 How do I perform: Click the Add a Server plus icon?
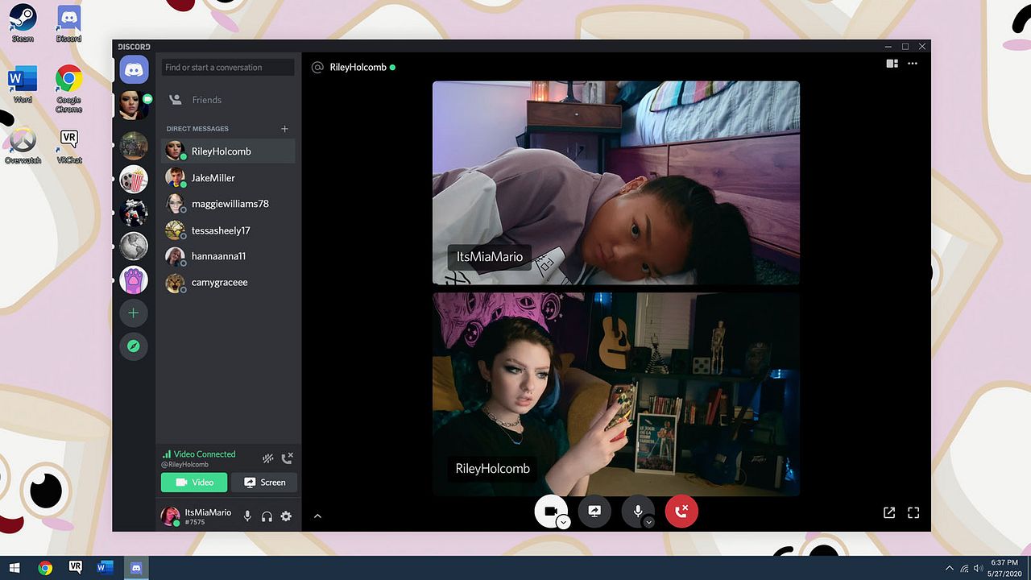click(x=134, y=313)
